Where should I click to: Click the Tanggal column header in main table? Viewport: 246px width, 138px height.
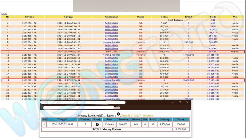(x=69, y=17)
